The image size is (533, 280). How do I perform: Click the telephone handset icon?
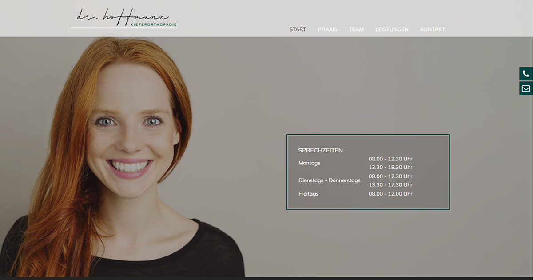525,73
